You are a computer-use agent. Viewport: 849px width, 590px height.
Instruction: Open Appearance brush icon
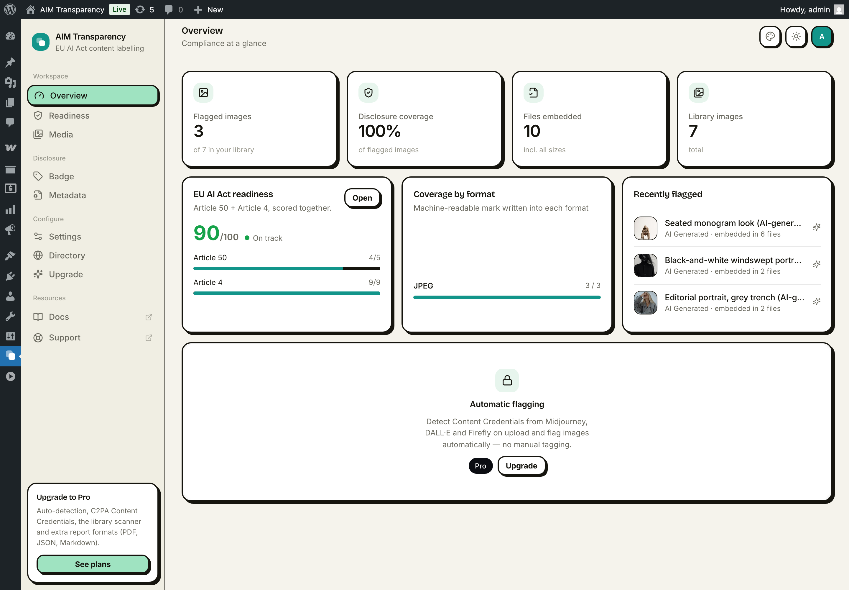(10, 255)
